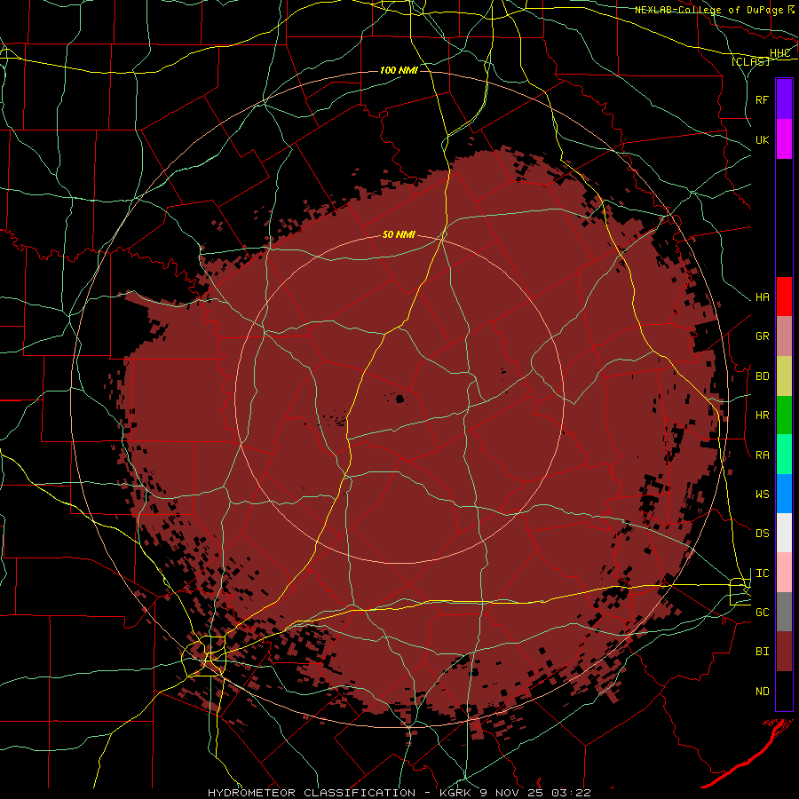
Task: Click the WS legend label
Action: (x=762, y=494)
